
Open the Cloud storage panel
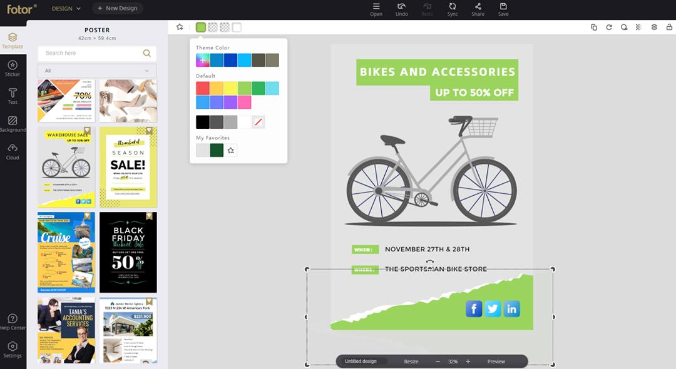tap(13, 151)
